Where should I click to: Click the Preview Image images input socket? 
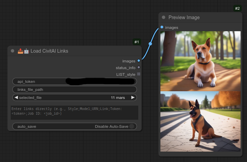(x=162, y=27)
